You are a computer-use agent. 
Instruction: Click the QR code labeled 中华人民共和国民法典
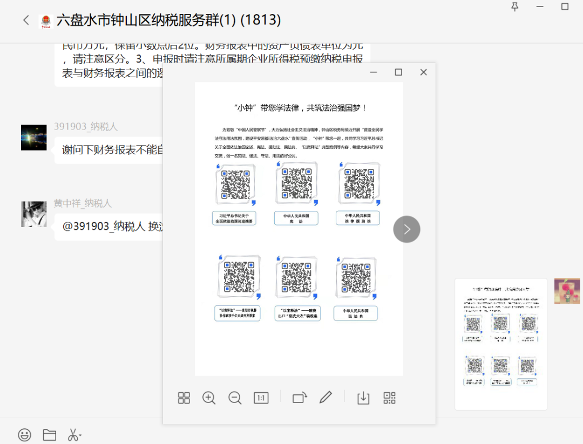tap(356, 278)
